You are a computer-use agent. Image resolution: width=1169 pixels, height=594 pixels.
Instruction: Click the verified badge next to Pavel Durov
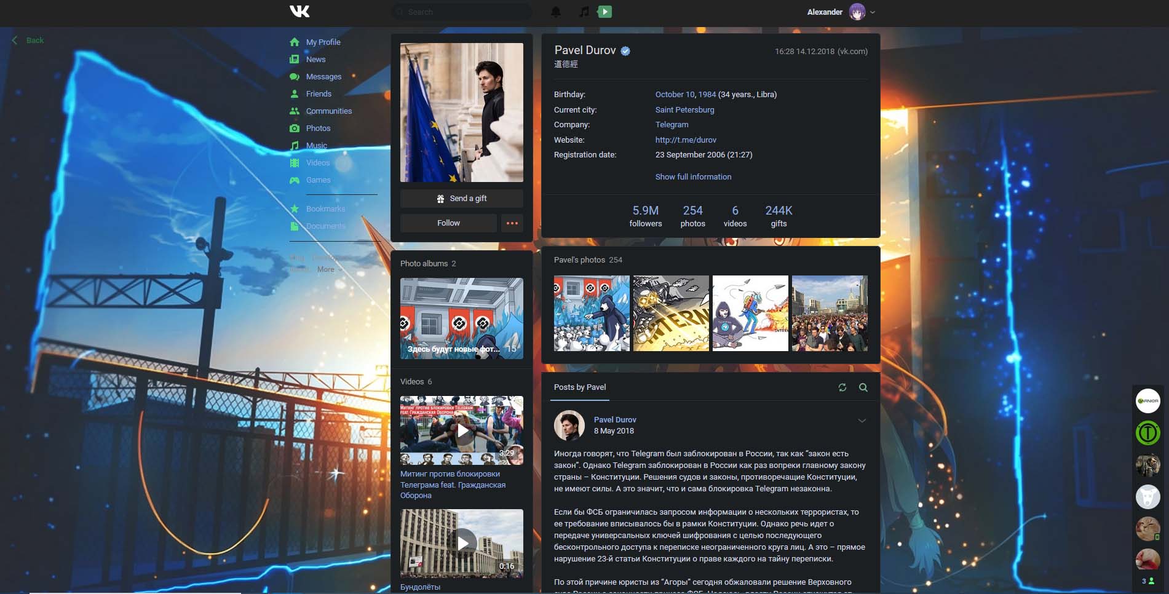(625, 51)
